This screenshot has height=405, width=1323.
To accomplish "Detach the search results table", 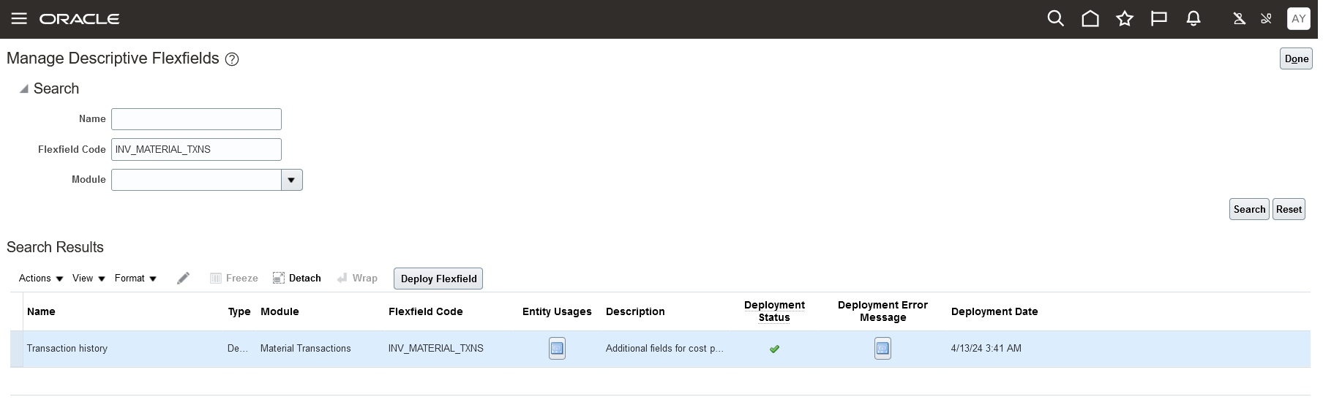I will pos(297,279).
